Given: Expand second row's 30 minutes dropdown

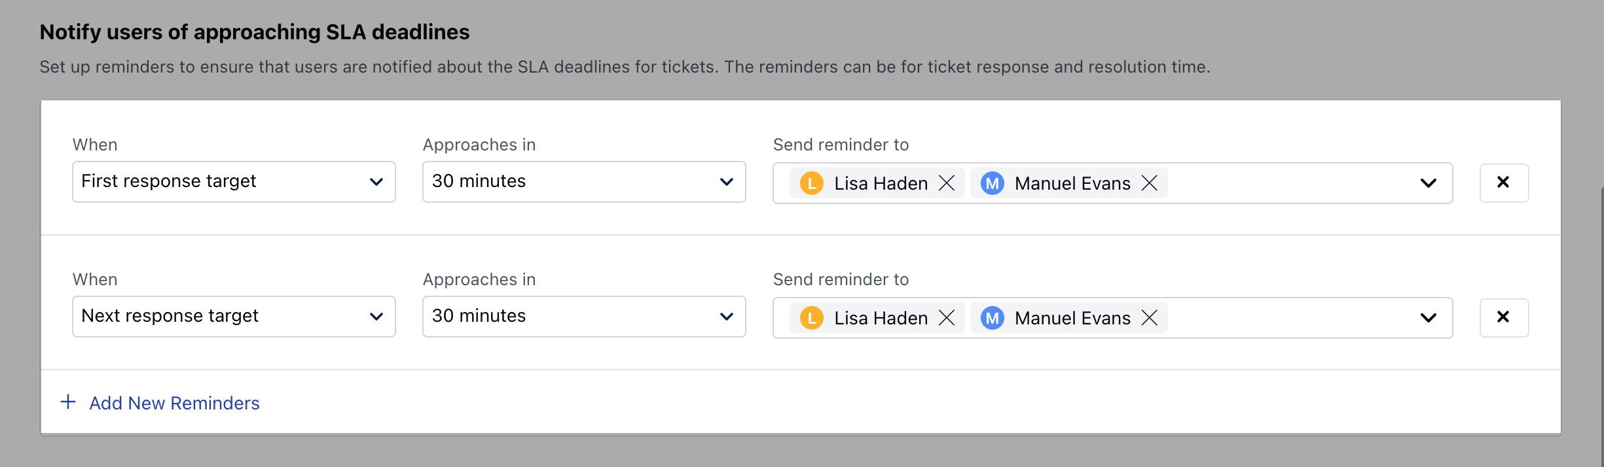Looking at the screenshot, I should [584, 317].
